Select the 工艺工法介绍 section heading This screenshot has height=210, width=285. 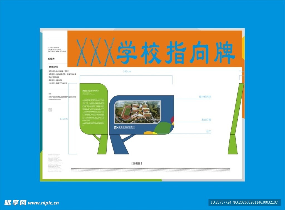[x=53, y=67]
